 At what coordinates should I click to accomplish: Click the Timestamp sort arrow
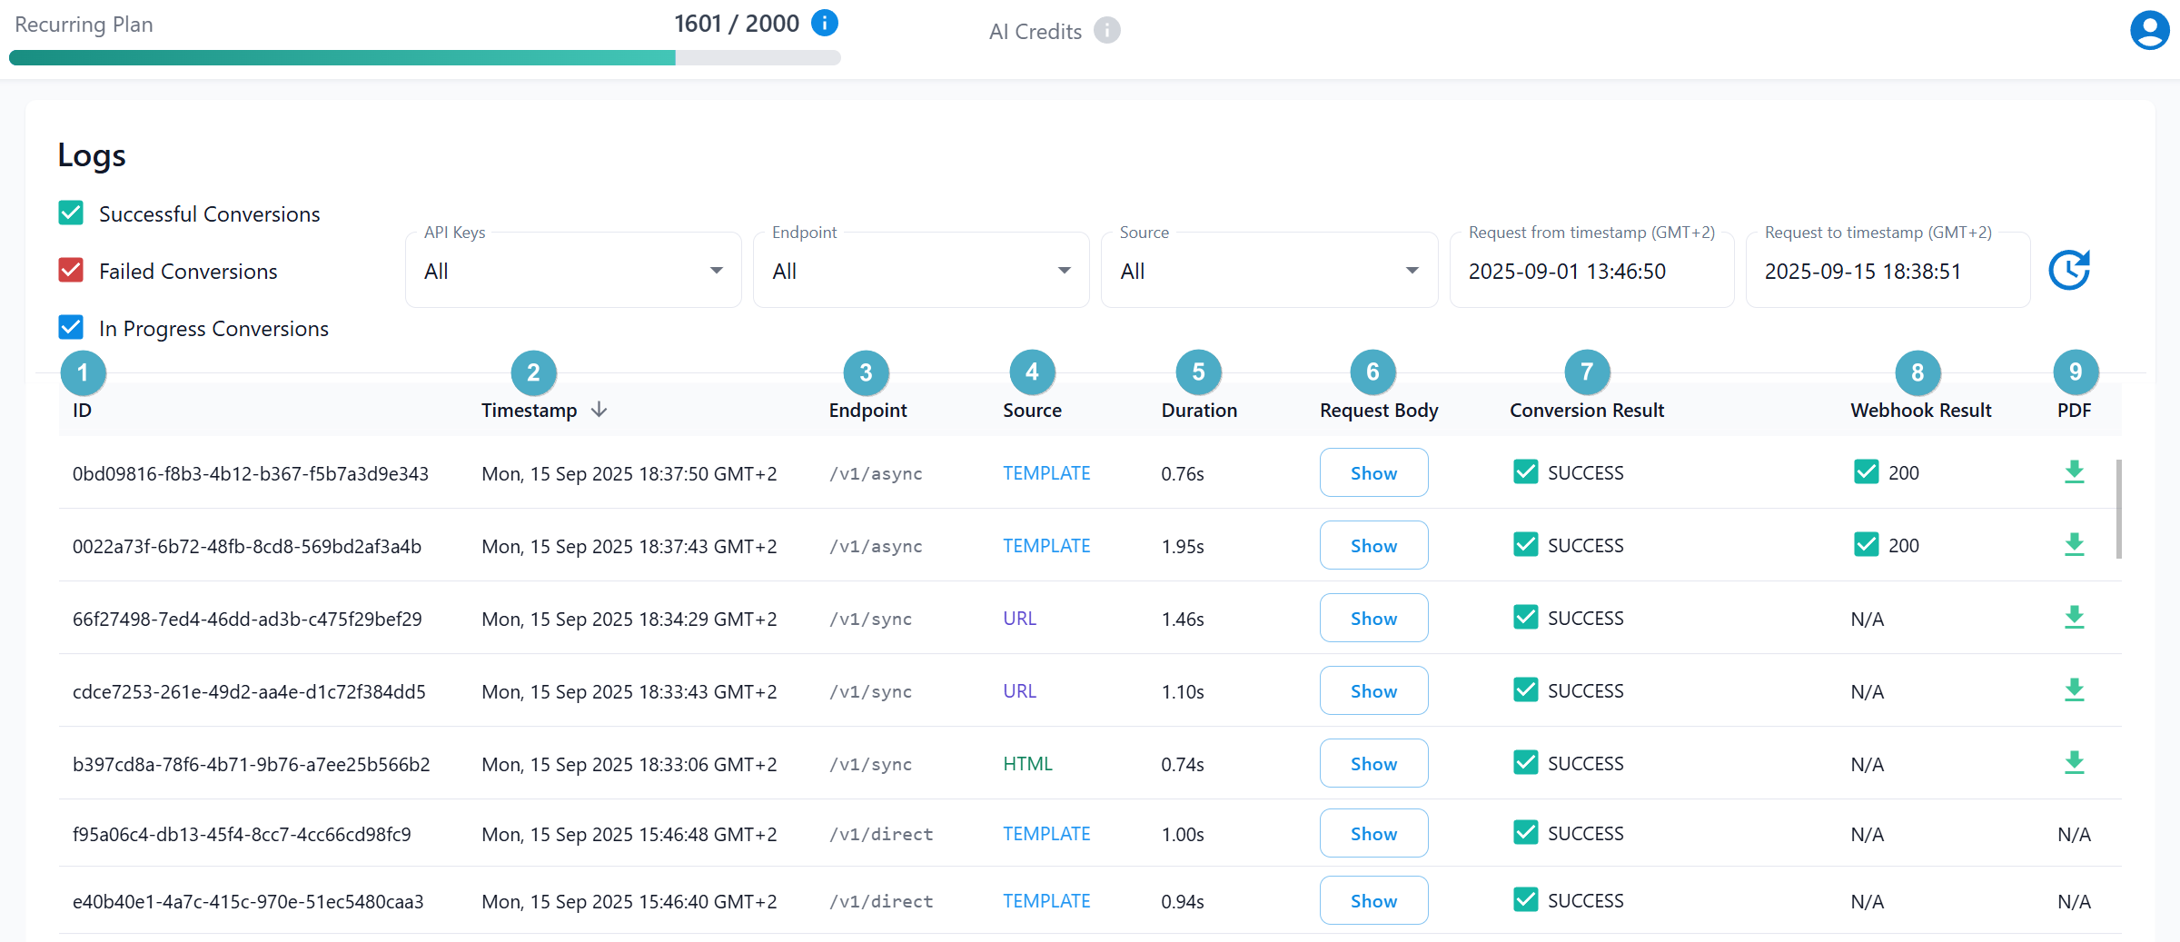(599, 409)
